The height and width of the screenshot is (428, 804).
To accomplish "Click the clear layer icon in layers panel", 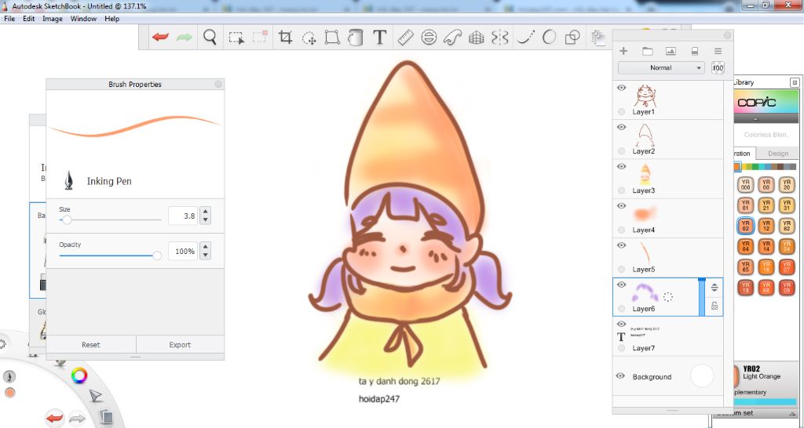I will coord(695,51).
